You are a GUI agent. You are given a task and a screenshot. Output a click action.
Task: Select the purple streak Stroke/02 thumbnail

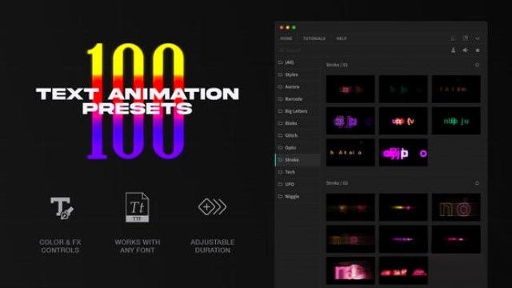click(x=403, y=239)
